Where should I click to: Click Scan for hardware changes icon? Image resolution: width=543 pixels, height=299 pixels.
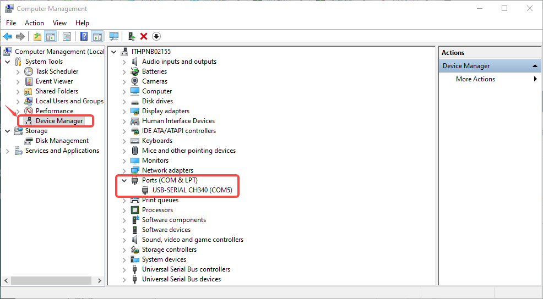click(x=114, y=36)
